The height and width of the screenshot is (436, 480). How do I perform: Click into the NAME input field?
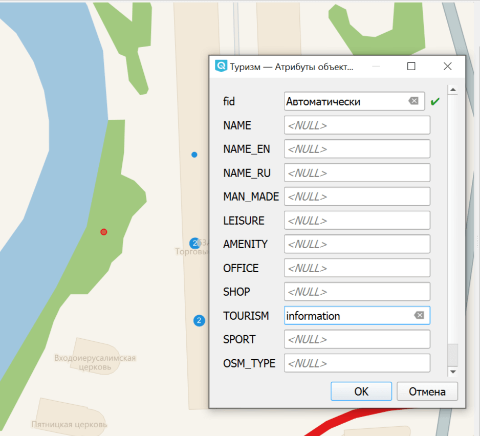(x=357, y=125)
